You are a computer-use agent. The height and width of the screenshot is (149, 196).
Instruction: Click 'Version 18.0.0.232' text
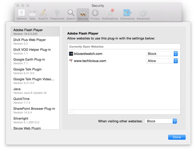pyautogui.click(x=25, y=34)
